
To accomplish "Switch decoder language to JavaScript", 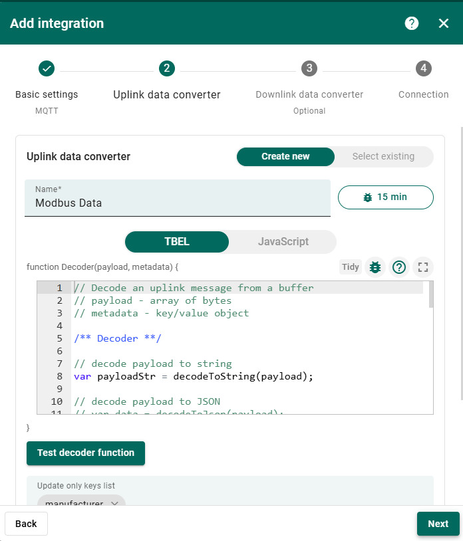I will (283, 242).
